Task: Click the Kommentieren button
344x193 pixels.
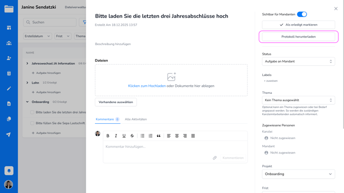Action: coord(233,158)
